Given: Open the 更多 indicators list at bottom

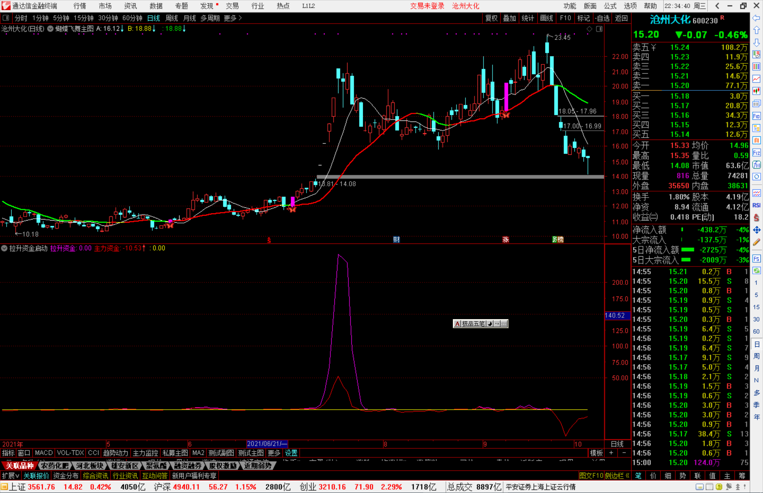Looking at the screenshot, I should coord(274,453).
